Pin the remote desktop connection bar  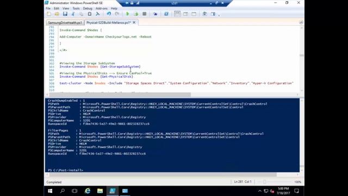pos(127,3)
